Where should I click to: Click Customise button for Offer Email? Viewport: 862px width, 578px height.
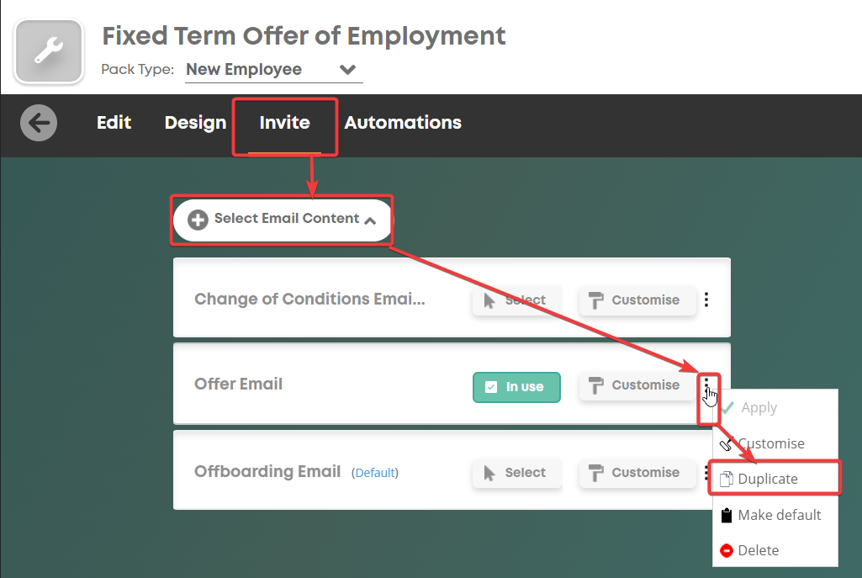click(637, 385)
